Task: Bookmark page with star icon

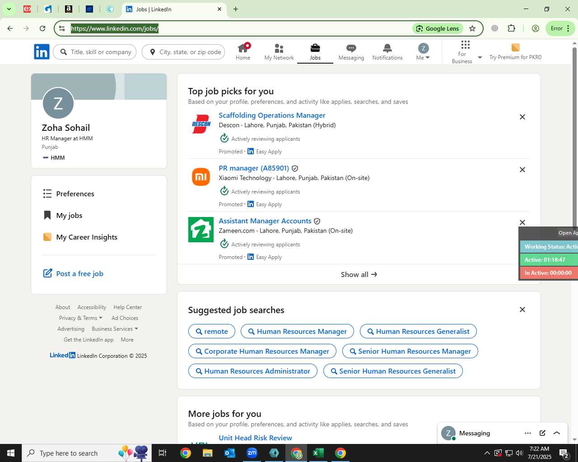Action: 472,28
